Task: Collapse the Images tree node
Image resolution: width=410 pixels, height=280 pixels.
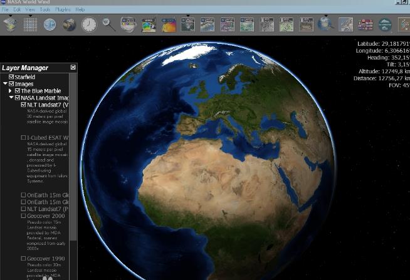Action: 5,84
